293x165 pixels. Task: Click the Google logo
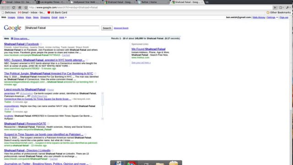(x=12, y=28)
